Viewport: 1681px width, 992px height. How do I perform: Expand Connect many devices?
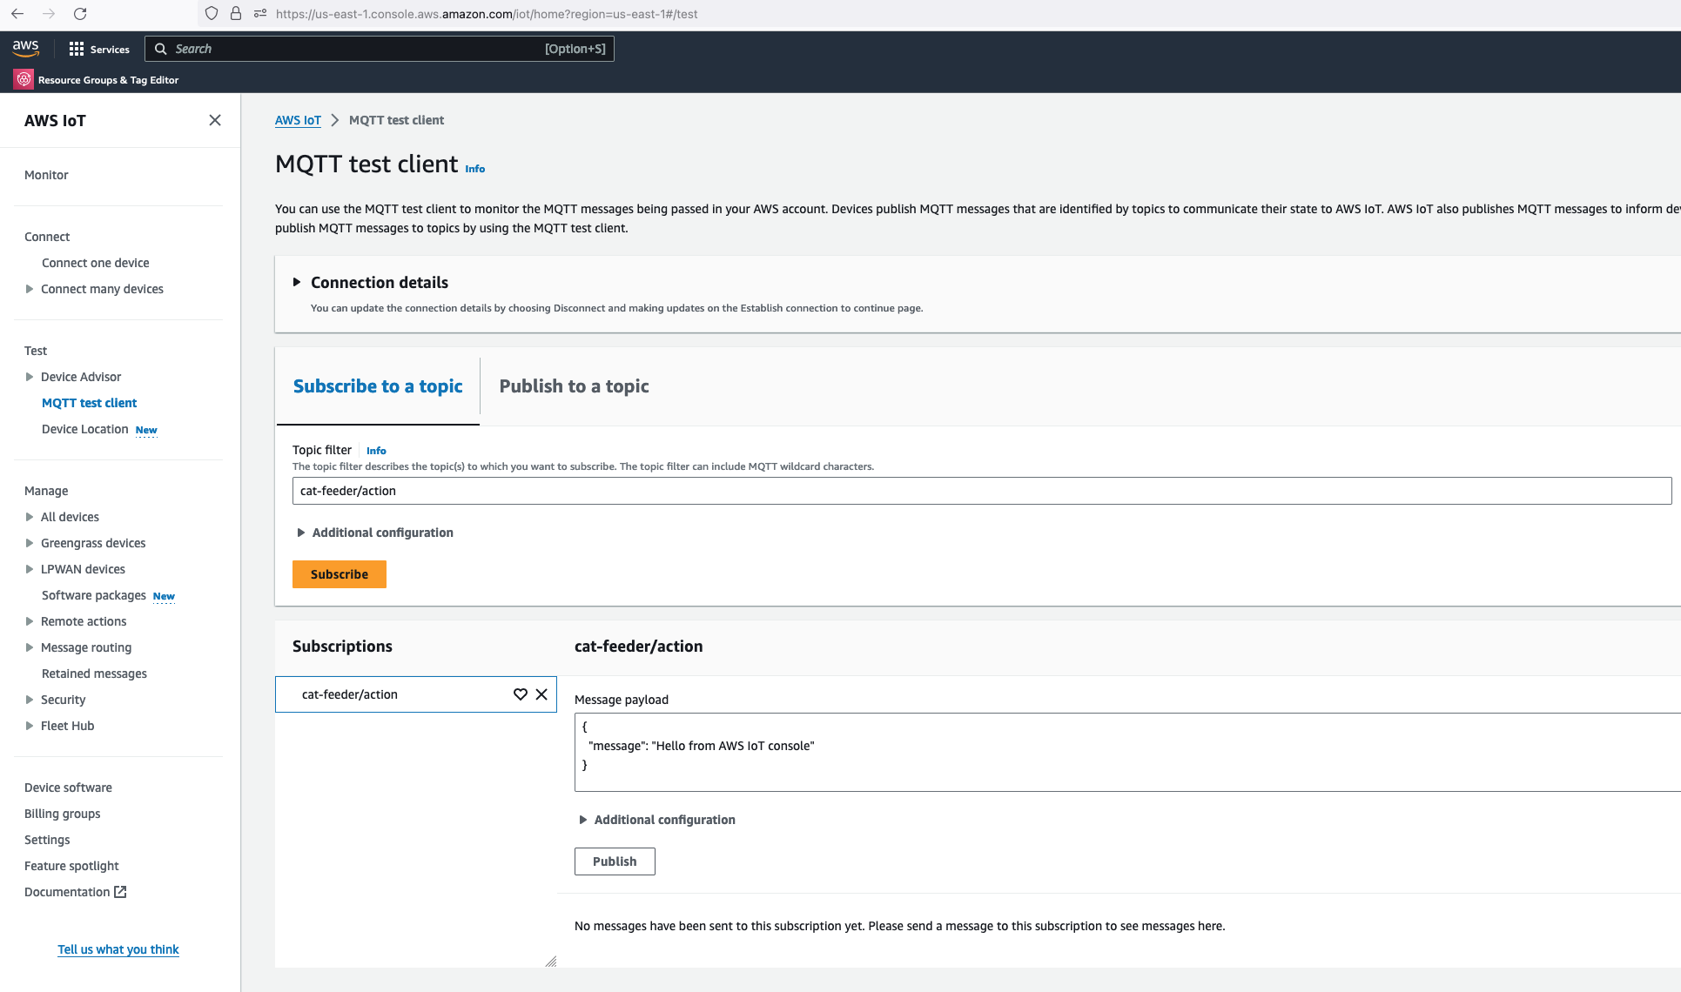tap(30, 289)
